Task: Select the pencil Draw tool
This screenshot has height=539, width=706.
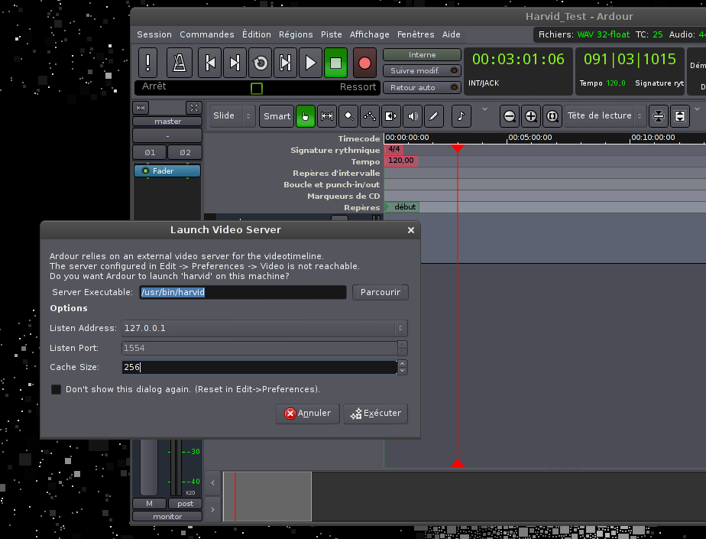Action: click(x=434, y=116)
